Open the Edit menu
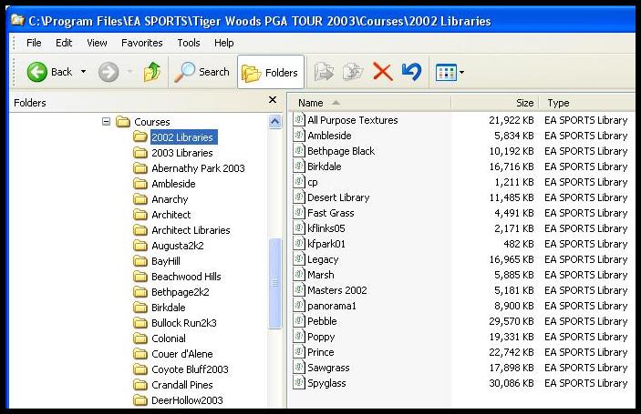641x414 pixels. [64, 43]
